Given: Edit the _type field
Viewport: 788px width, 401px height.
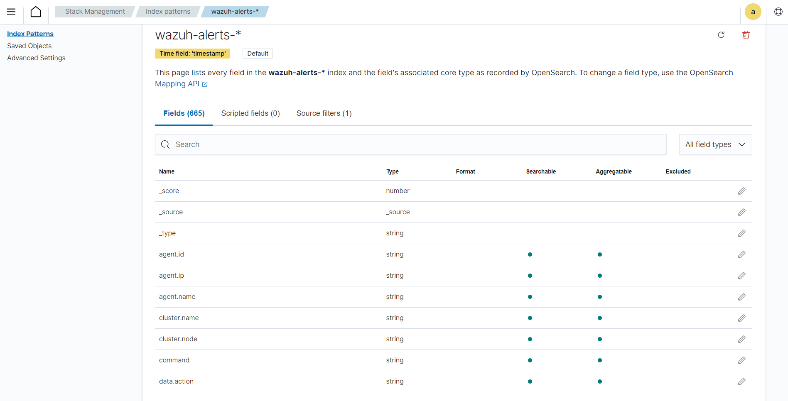Looking at the screenshot, I should pyautogui.click(x=741, y=233).
